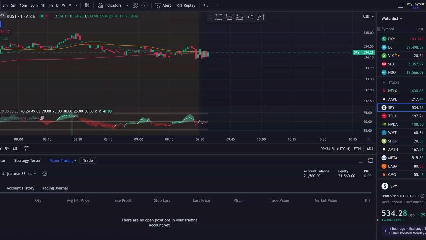This screenshot has width=426, height=240.
Task: Click the 5Y date range button
Action: (x=7, y=149)
